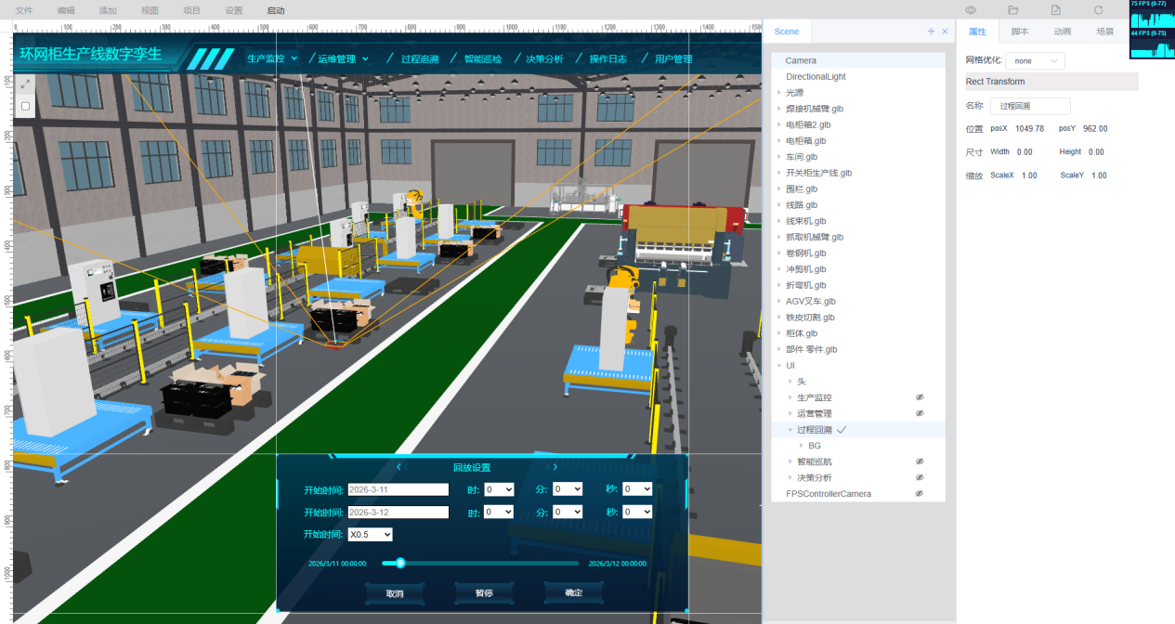Viewport: 1175px width, 624px height.
Task: Open the 文件 menu
Action: click(24, 10)
